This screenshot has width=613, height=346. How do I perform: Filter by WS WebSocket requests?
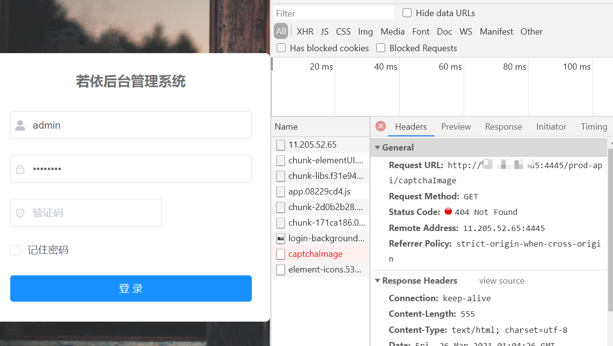point(465,31)
